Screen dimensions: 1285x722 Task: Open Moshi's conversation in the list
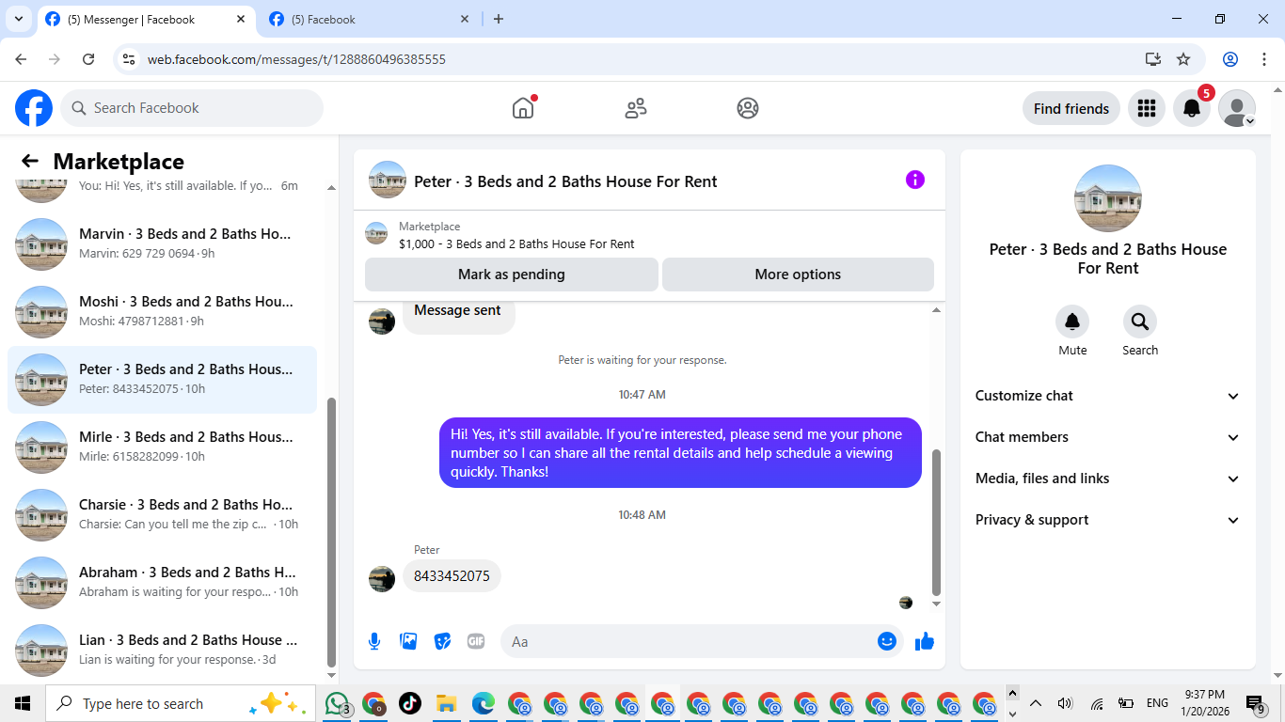pos(163,312)
